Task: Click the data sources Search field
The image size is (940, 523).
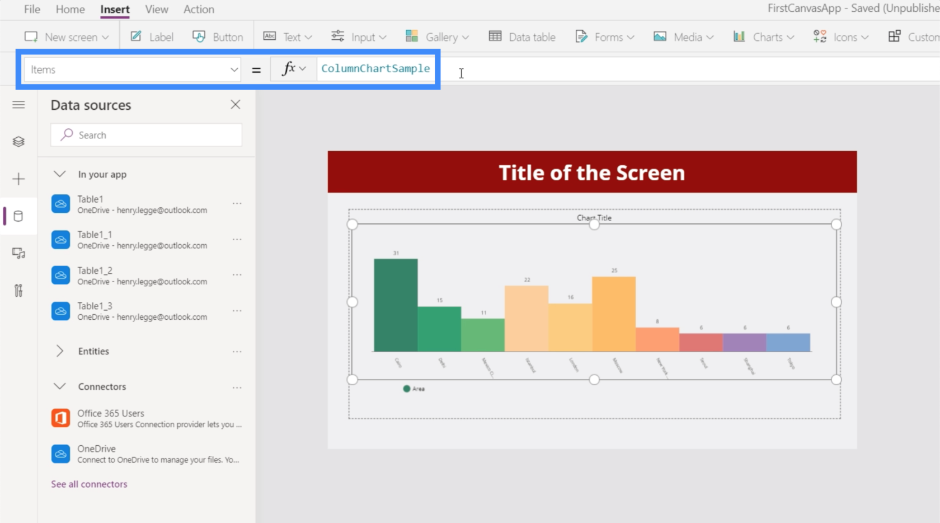Action: tap(147, 135)
